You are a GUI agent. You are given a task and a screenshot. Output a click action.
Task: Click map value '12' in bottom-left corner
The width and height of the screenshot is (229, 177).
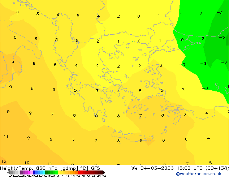4,161
